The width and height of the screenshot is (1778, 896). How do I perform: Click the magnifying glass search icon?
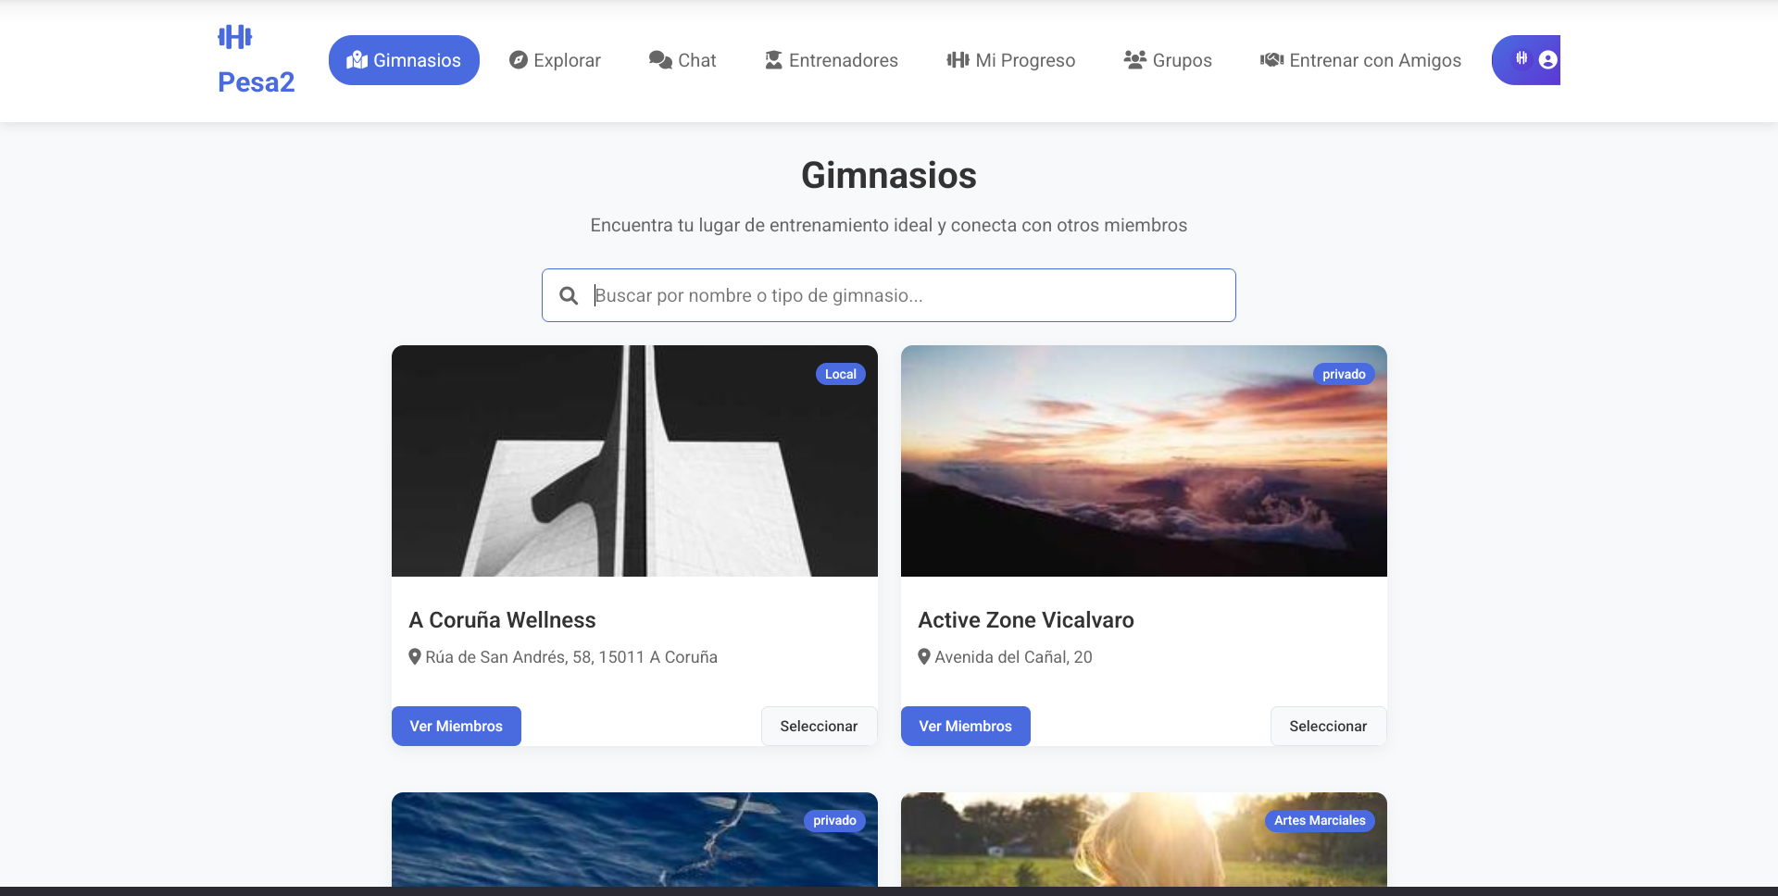tap(569, 295)
